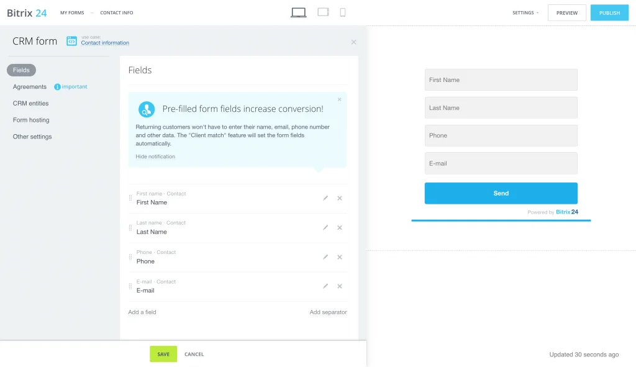
Task: Remove the Last Name field
Action: [x=340, y=228]
